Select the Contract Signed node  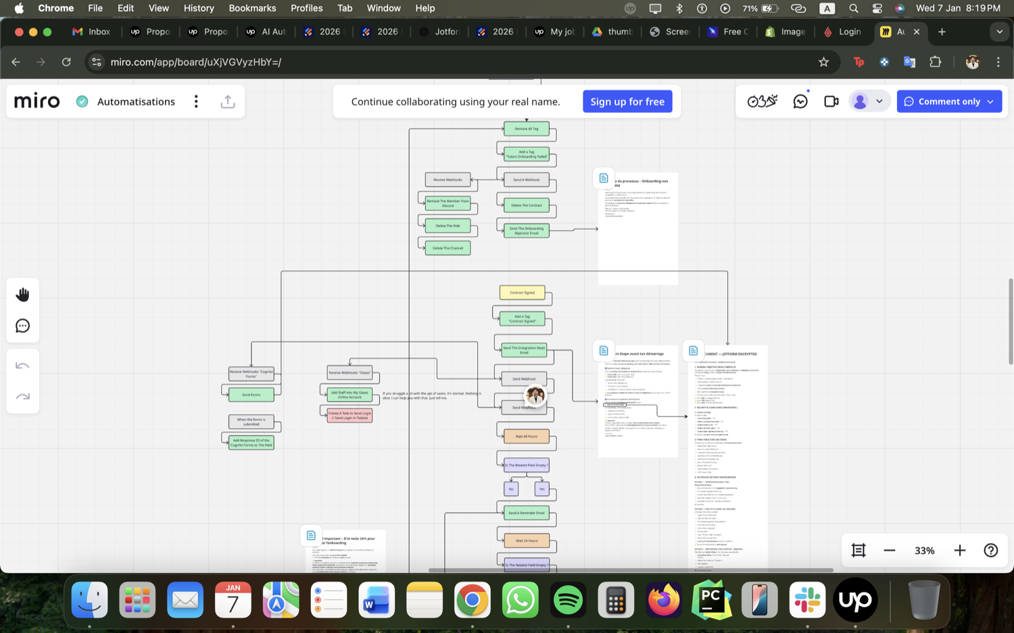pos(522,293)
